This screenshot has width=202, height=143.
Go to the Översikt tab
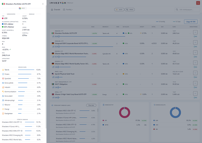click(56, 10)
